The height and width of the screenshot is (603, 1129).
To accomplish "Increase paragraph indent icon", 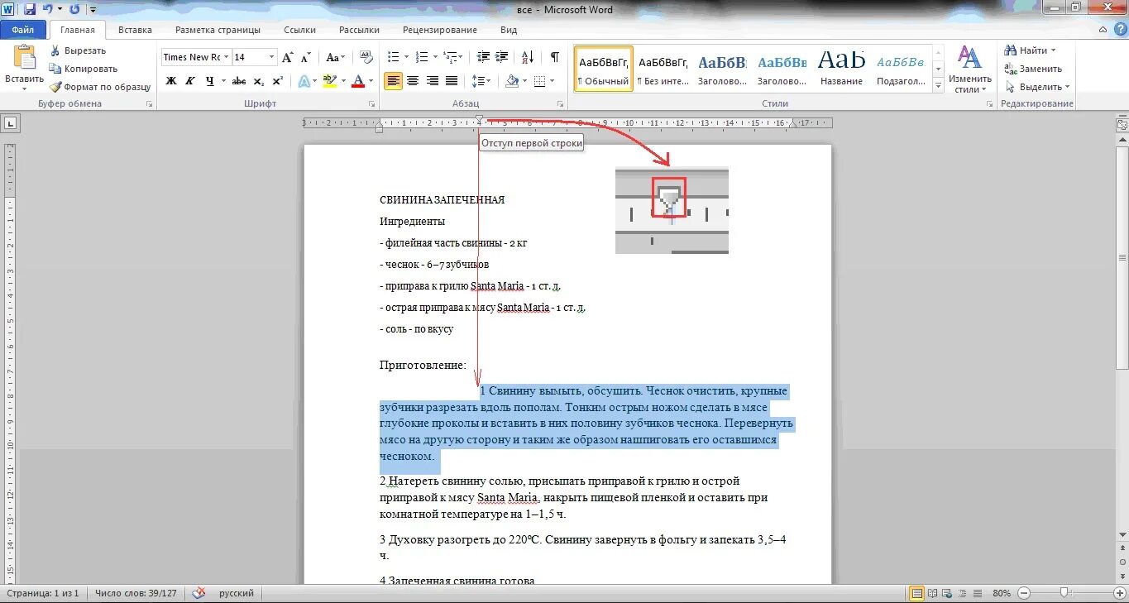I will (500, 57).
